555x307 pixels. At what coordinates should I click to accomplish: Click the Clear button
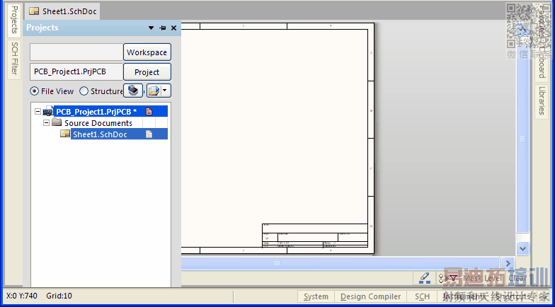(517, 278)
